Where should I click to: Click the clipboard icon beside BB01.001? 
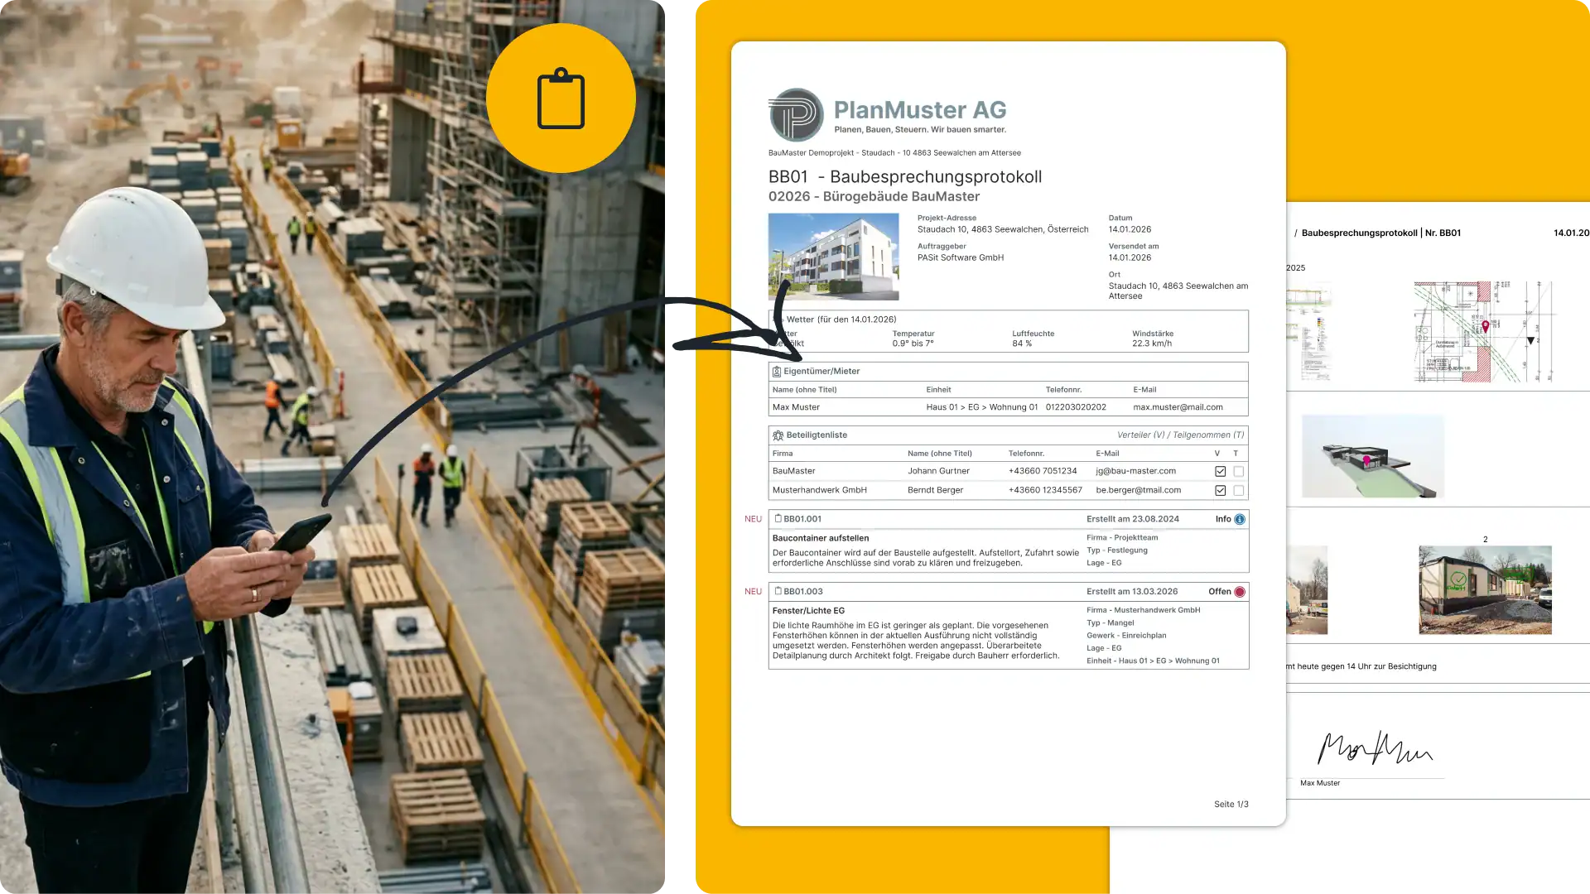tap(778, 519)
